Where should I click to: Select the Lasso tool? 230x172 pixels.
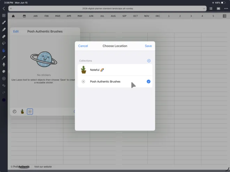tap(4, 43)
